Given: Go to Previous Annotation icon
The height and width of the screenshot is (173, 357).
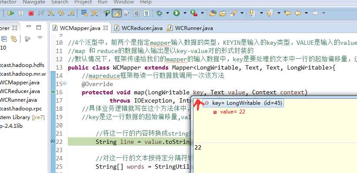Looking at the screenshot, I should click(x=270, y=13).
